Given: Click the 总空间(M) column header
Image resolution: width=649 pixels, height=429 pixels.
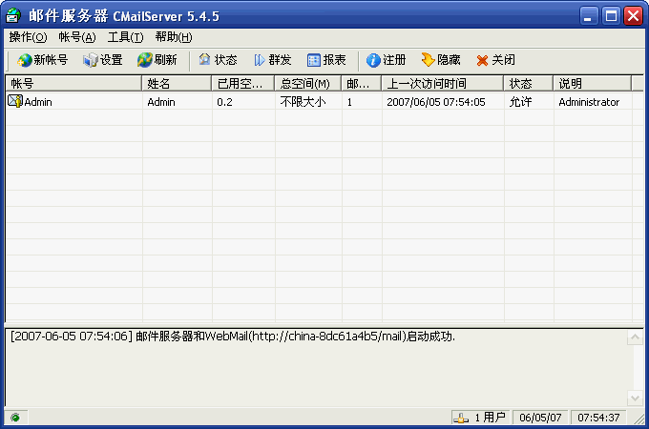Looking at the screenshot, I should click(x=308, y=84).
